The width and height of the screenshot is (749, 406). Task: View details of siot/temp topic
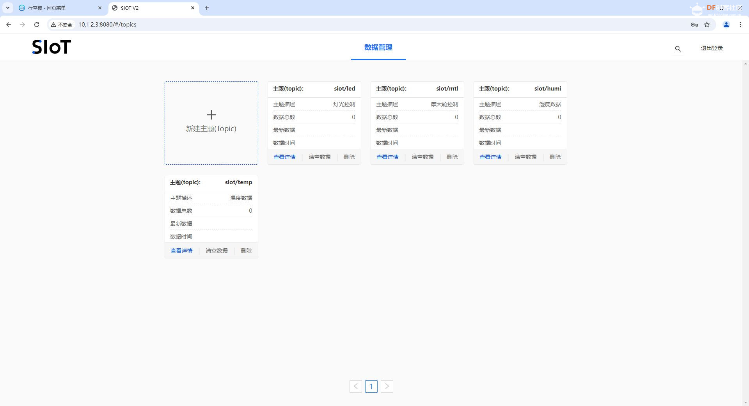pos(181,251)
